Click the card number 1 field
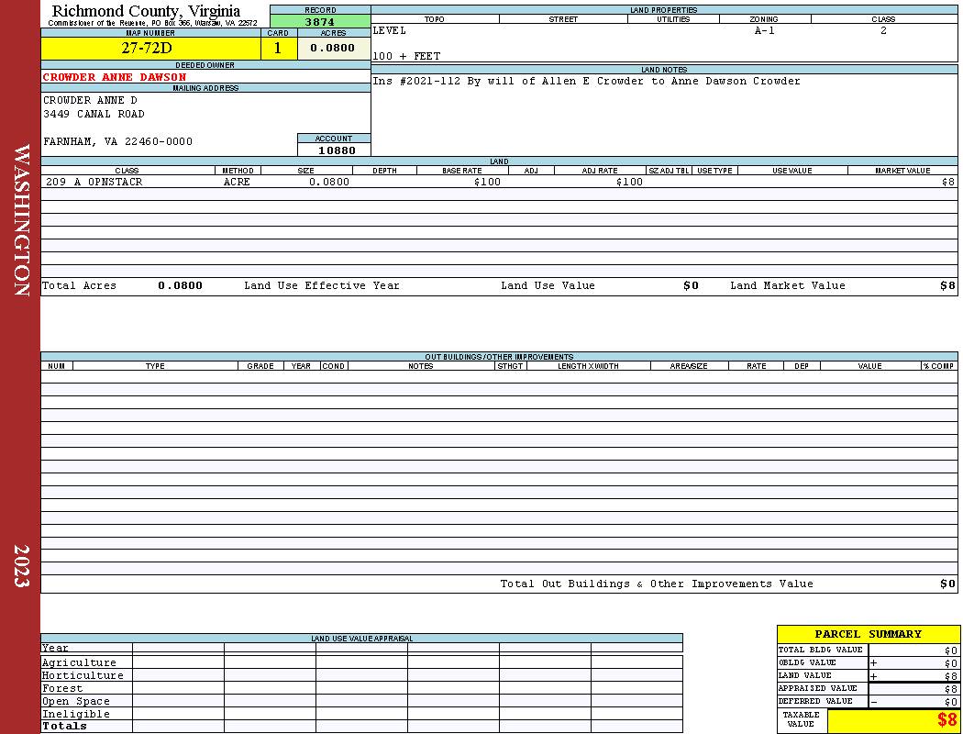 [278, 49]
